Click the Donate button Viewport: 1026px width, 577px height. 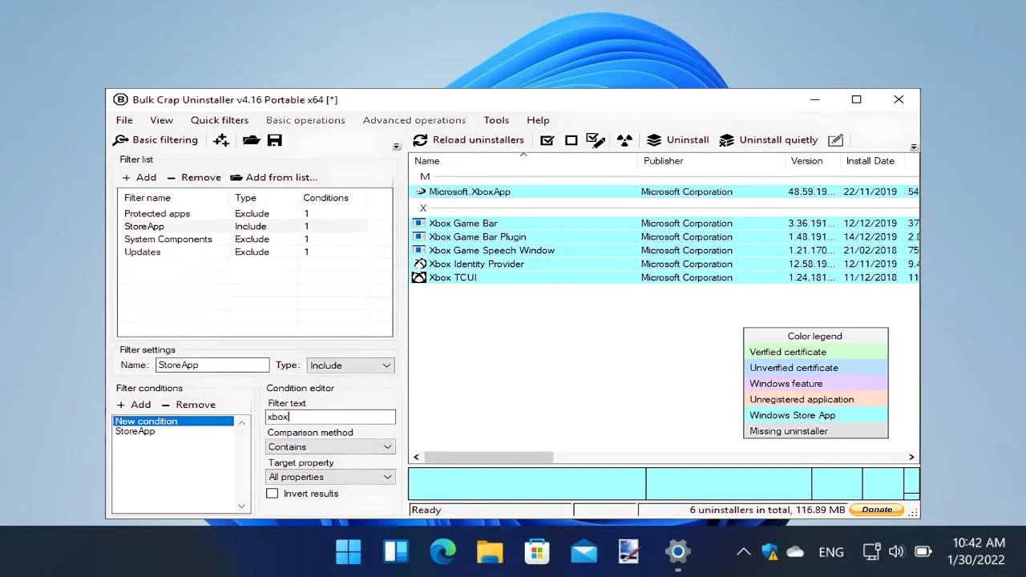click(x=877, y=510)
